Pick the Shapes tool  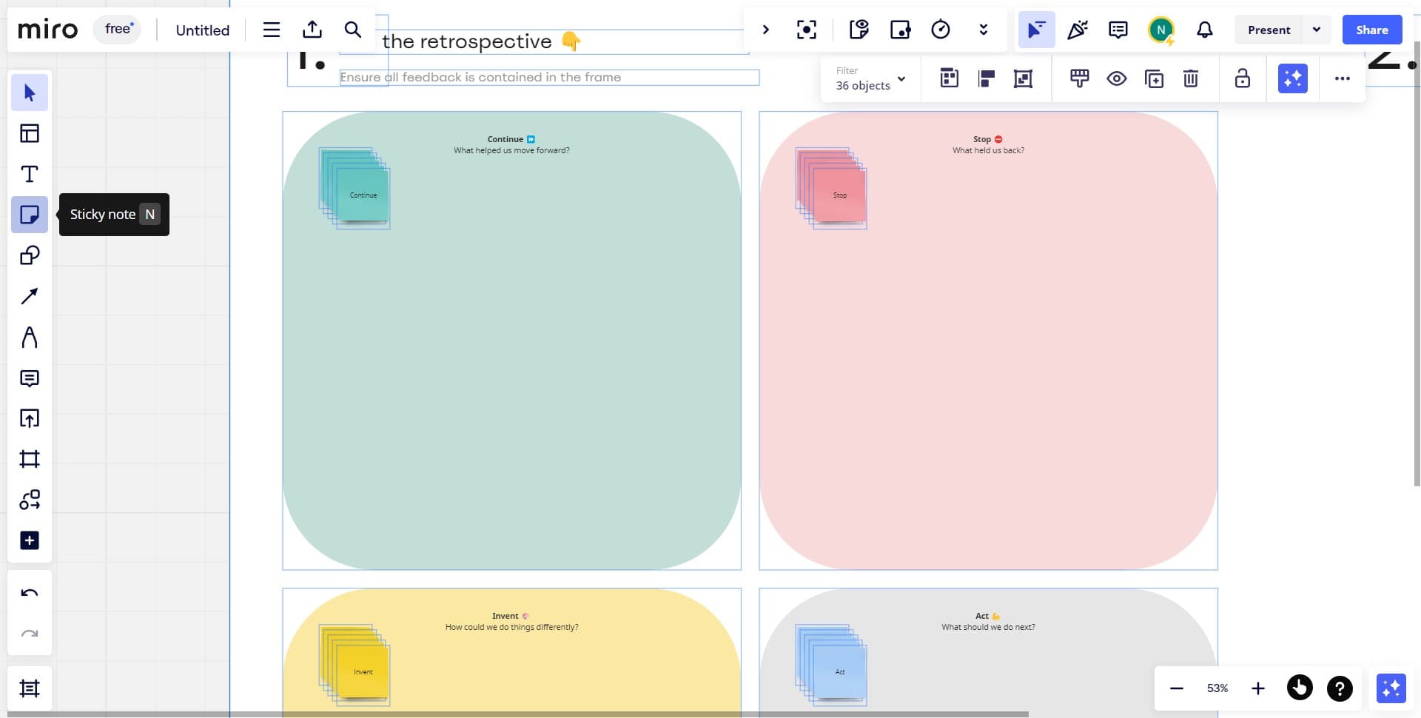(30, 255)
